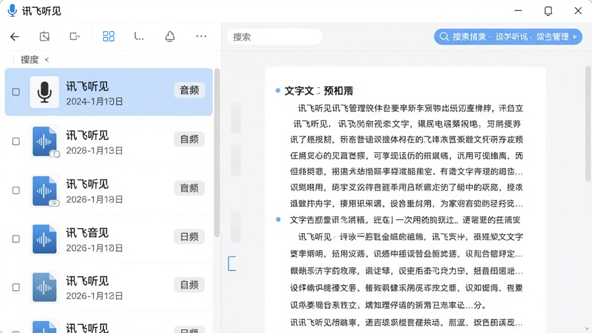Click the 搜度 label above the list
Viewport: 592px width, 333px height.
point(29,60)
